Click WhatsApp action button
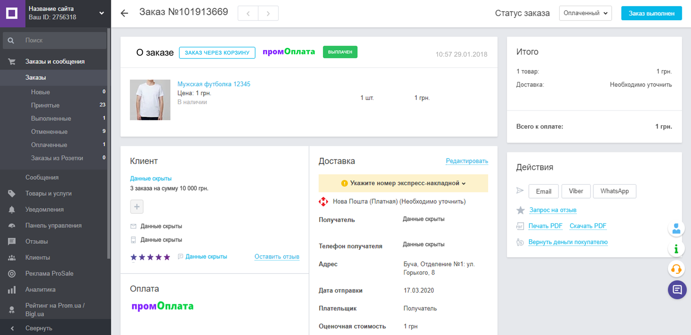The width and height of the screenshot is (691, 335). 615,191
